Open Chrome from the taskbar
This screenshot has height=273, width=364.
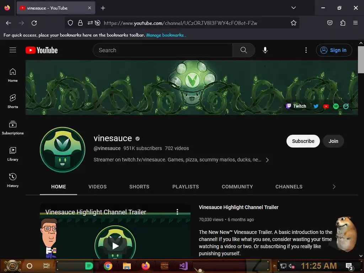[x=108, y=266]
